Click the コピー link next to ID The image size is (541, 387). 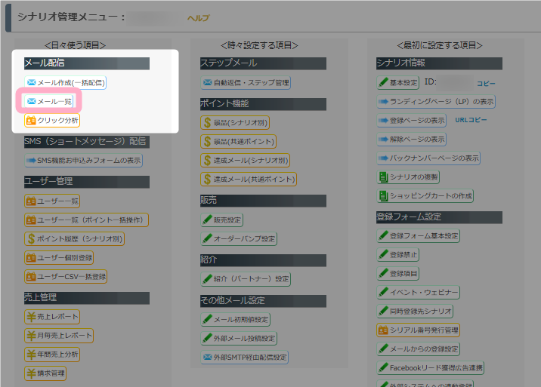(486, 82)
